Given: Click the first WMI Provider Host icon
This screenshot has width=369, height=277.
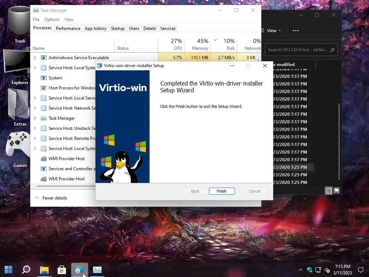Looking at the screenshot, I should [x=43, y=159].
